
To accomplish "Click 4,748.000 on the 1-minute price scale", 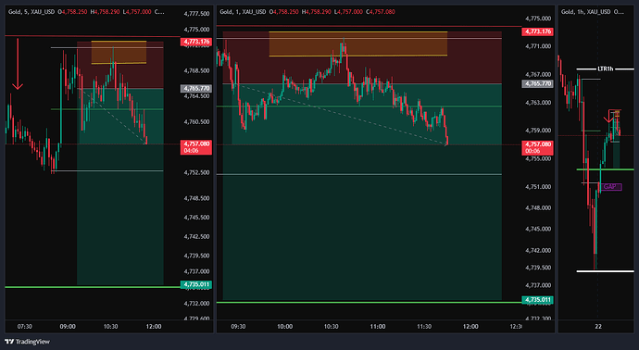I will point(538,207).
